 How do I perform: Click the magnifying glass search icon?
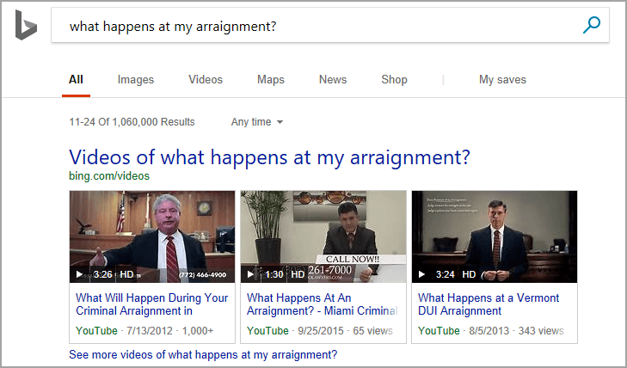click(592, 25)
